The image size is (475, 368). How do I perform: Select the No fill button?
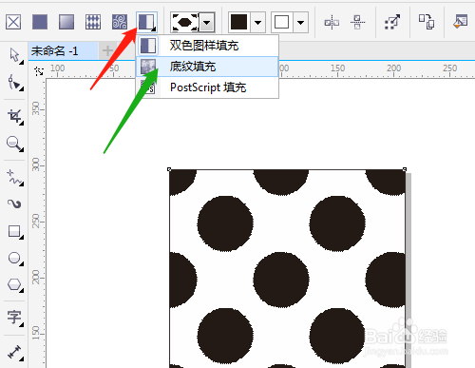13,22
